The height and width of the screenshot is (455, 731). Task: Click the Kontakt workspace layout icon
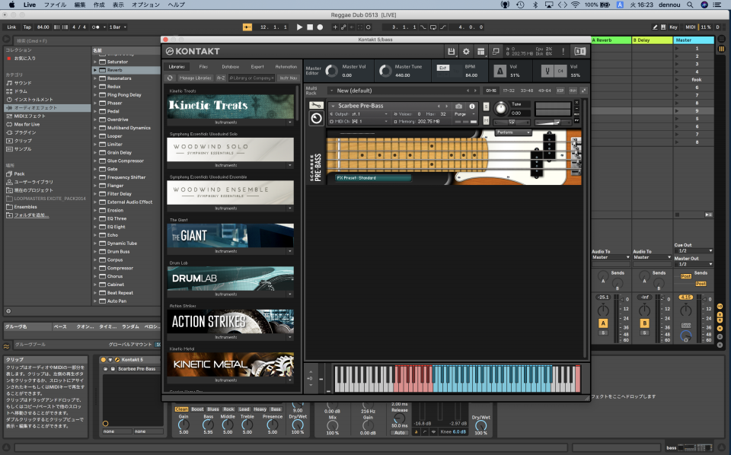(x=480, y=52)
